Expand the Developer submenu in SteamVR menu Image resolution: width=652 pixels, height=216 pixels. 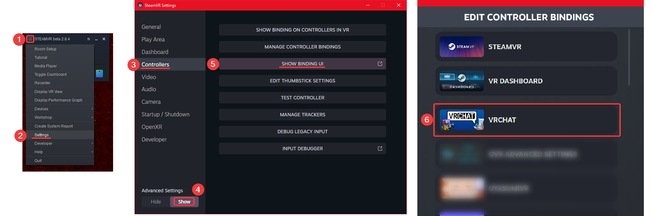pos(60,143)
